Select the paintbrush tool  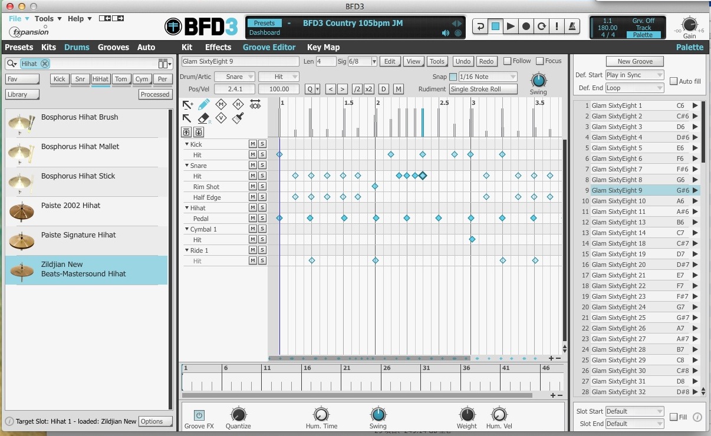point(238,118)
